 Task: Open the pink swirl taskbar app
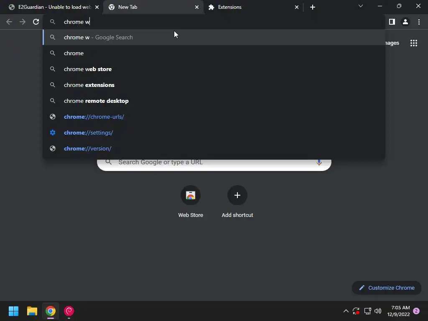pos(69,311)
